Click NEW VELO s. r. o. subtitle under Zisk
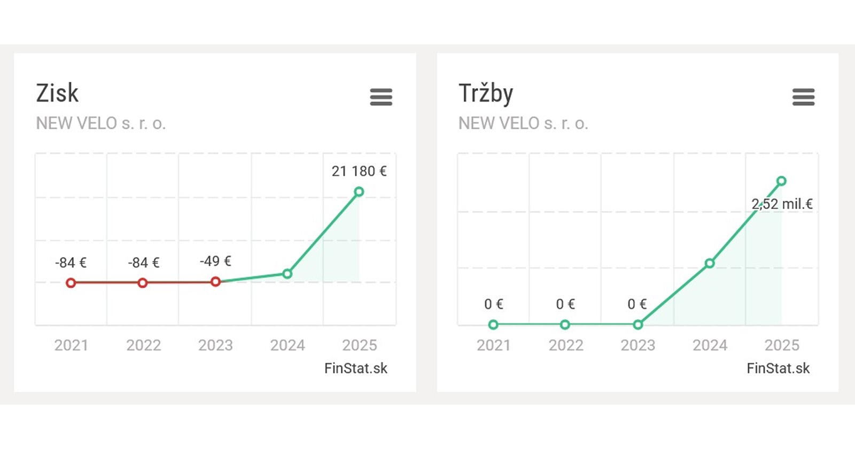 [x=101, y=123]
